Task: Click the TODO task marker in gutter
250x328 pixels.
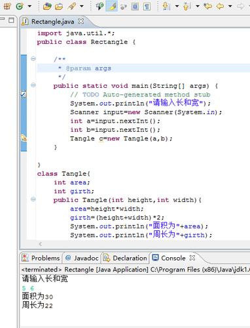Action: click(x=24, y=94)
